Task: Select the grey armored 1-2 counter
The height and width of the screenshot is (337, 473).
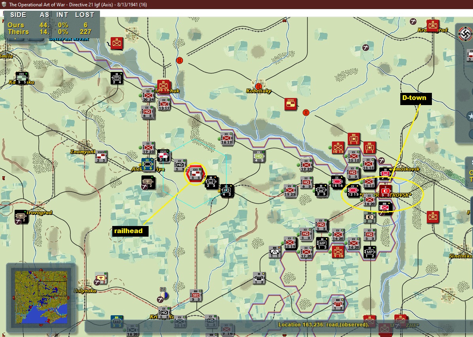Action: [259, 278]
